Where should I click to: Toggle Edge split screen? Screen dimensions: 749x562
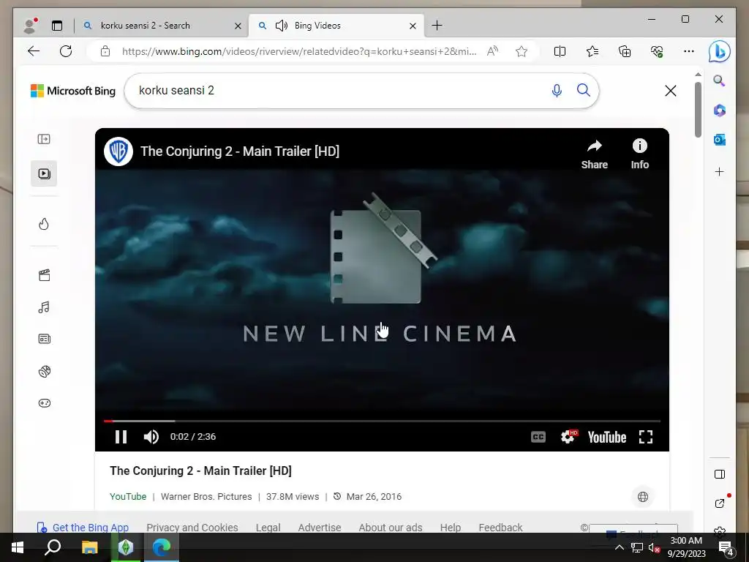560,51
